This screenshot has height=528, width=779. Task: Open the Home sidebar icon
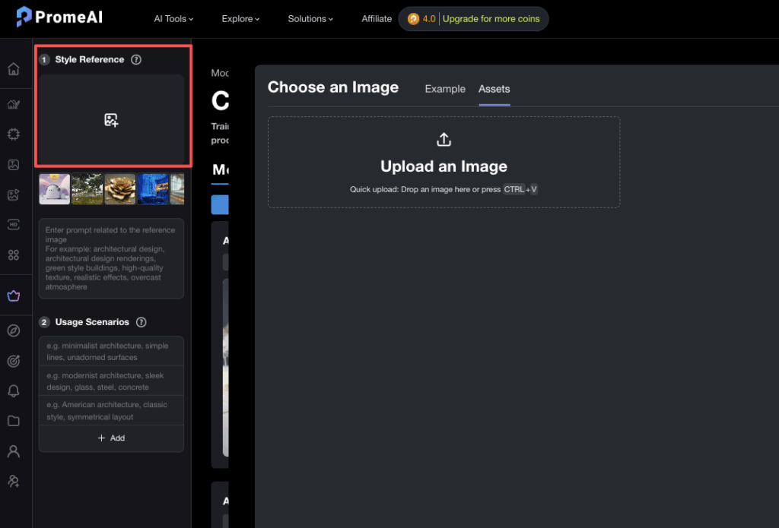14,68
